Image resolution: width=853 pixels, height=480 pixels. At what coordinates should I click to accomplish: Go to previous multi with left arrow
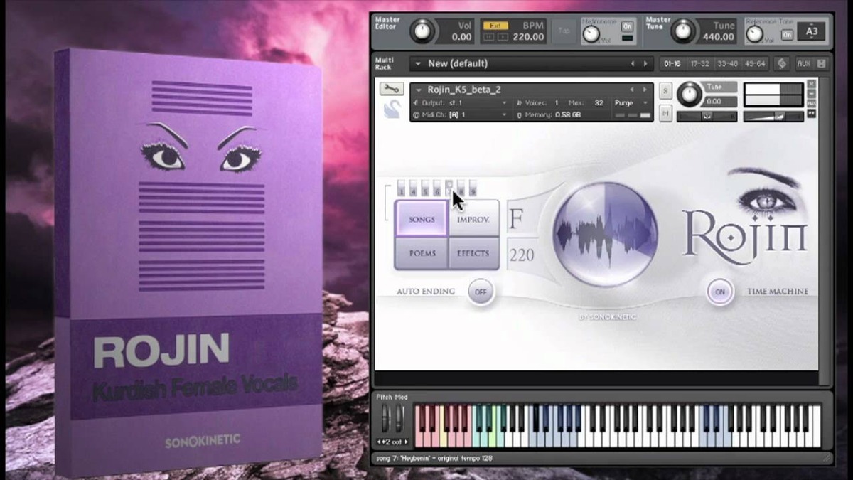click(633, 63)
